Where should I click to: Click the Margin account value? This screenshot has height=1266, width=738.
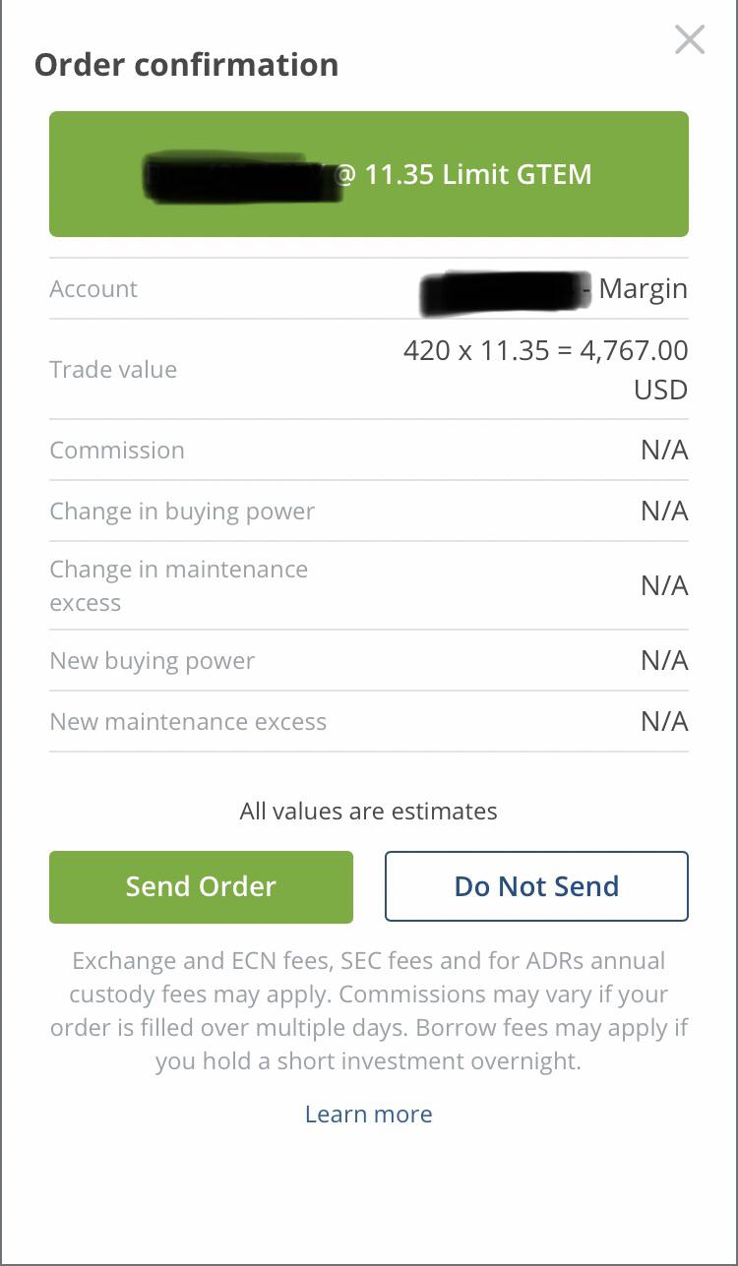(x=643, y=288)
